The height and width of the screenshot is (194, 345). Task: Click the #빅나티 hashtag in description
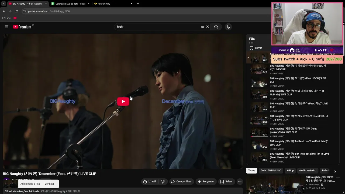click(x=45, y=191)
